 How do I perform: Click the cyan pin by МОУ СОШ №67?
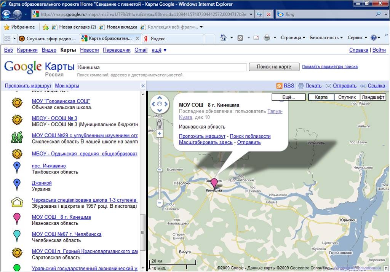point(17,235)
